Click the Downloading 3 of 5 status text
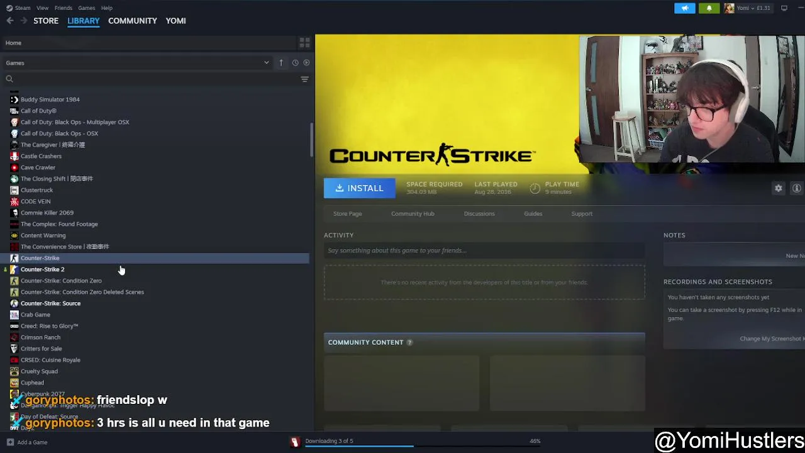 click(x=330, y=441)
